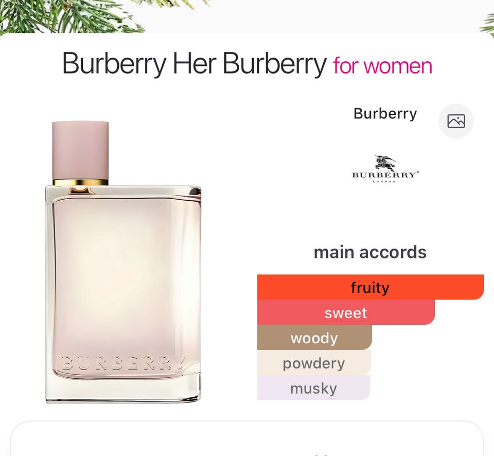
Task: Click the Burberry London knight logo
Action: 385,169
